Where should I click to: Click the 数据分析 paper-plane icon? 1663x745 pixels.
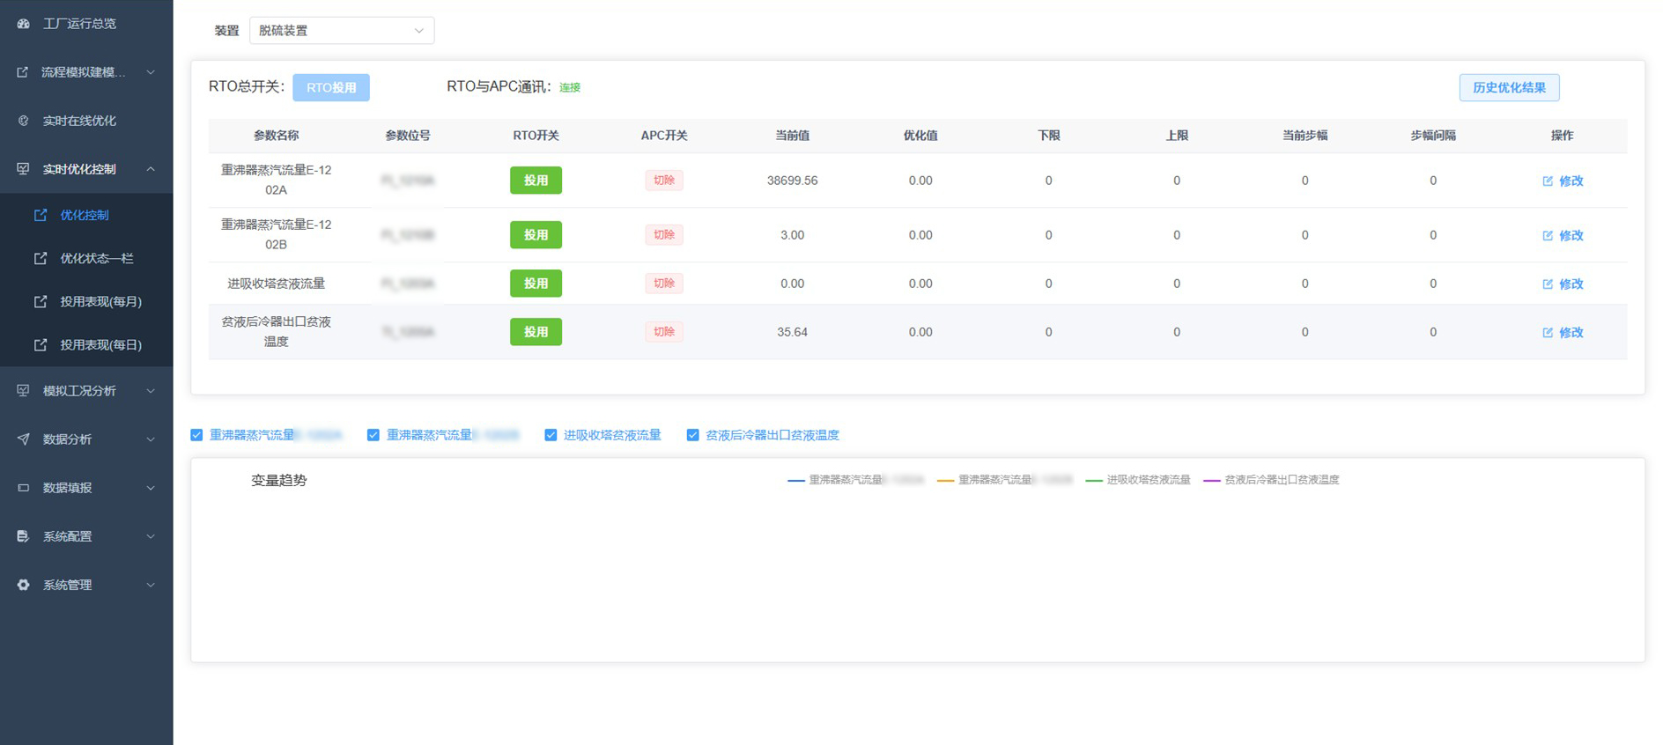coord(23,439)
